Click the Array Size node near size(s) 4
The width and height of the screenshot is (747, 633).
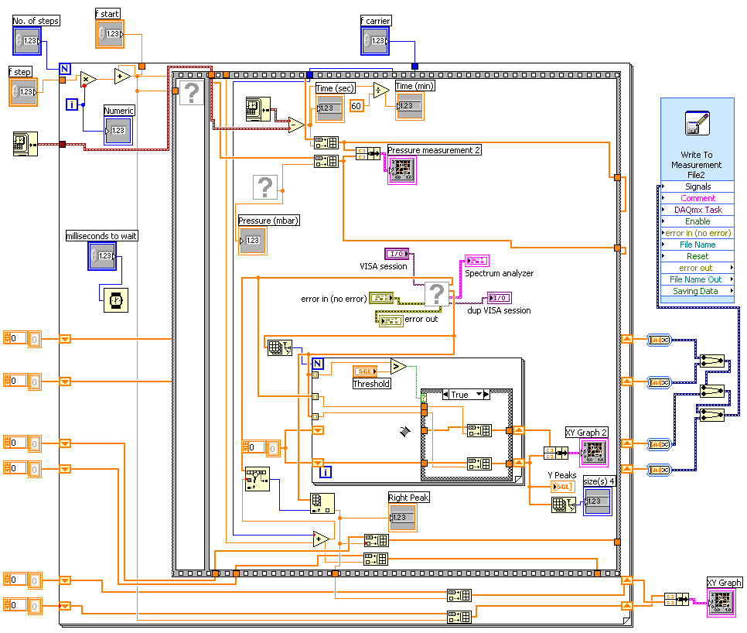tap(564, 505)
